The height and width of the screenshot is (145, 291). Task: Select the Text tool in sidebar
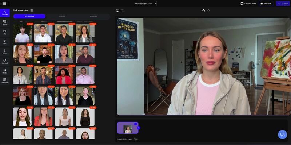click(5, 42)
